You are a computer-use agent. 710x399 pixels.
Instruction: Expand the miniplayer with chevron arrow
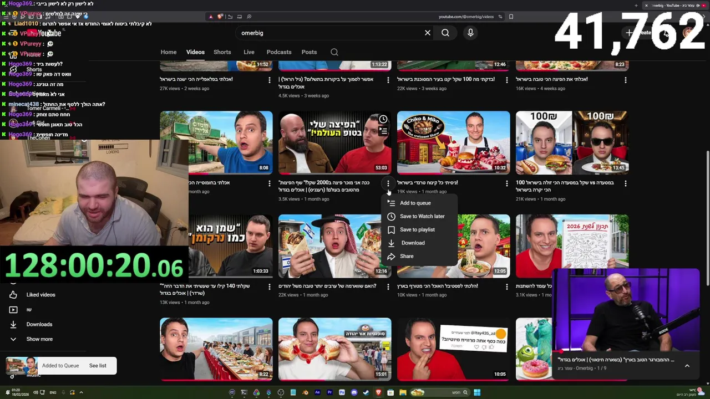point(687,366)
